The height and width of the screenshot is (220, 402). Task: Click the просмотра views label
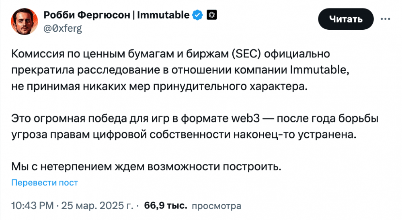[216, 206]
